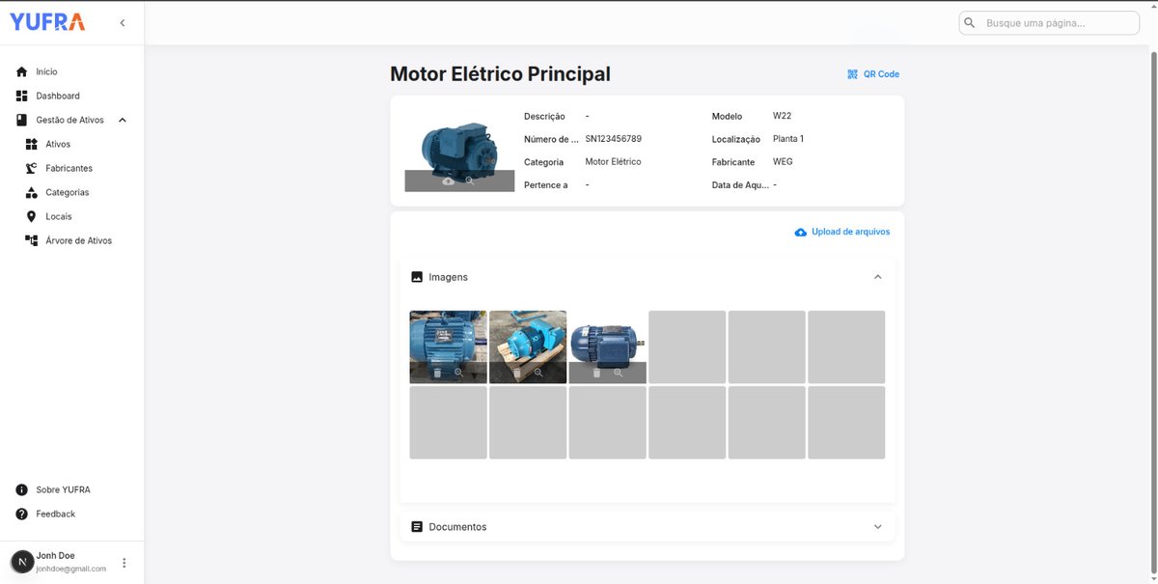Click the YUFRA logo
This screenshot has width=1158, height=584.
(47, 22)
